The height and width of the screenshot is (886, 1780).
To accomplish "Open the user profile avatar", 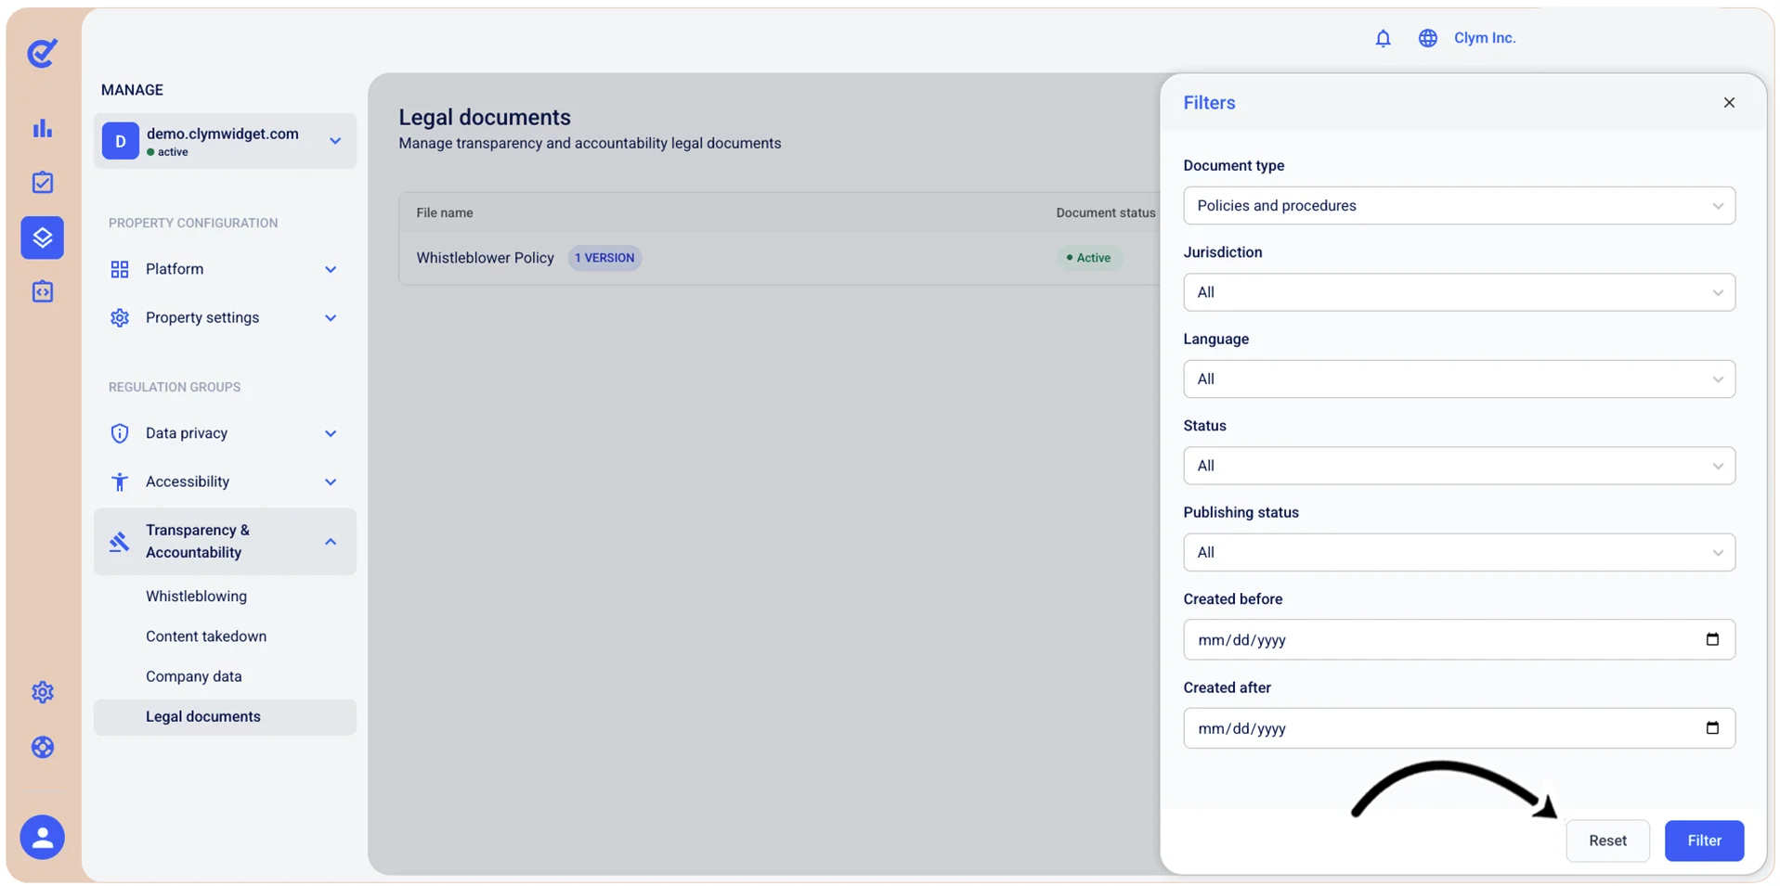I will 42,837.
